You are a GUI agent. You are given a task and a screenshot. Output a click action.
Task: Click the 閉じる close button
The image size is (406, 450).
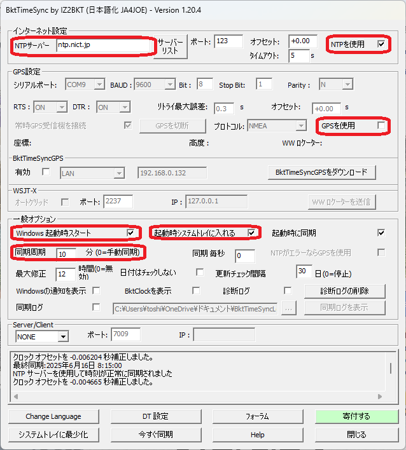[356, 435]
